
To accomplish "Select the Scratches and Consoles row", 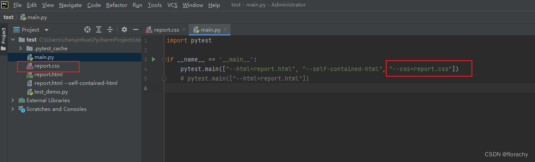I will pyautogui.click(x=74, y=109).
